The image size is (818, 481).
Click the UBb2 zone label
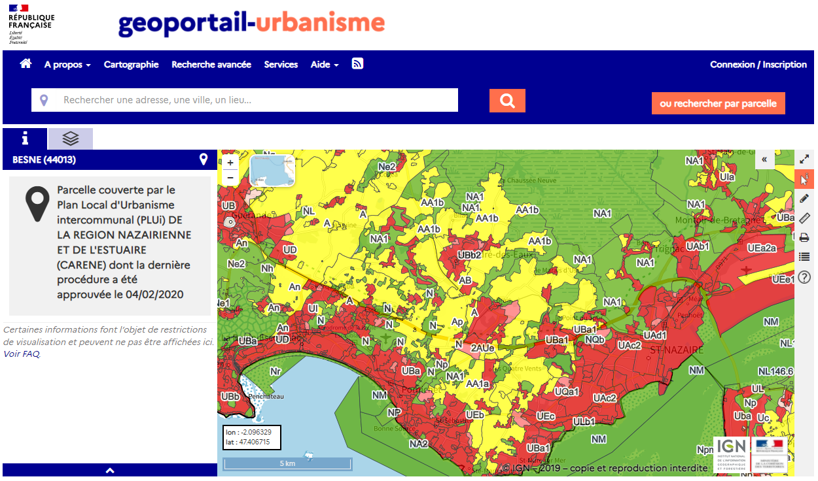tap(470, 255)
